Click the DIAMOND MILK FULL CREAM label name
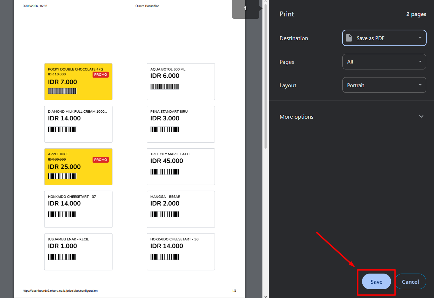This screenshot has height=298, width=434. tap(78, 112)
